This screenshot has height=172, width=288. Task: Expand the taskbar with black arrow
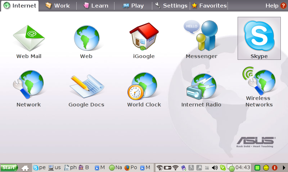284,168
